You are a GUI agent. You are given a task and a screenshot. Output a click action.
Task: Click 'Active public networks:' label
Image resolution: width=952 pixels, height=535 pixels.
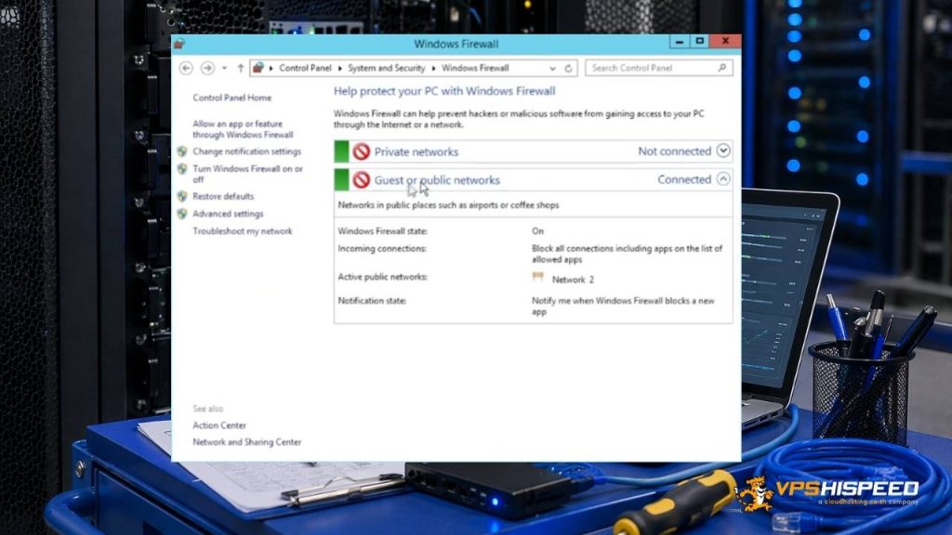point(382,277)
